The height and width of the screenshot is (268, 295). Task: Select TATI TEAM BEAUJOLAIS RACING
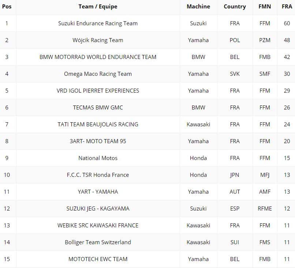pyautogui.click(x=98, y=124)
